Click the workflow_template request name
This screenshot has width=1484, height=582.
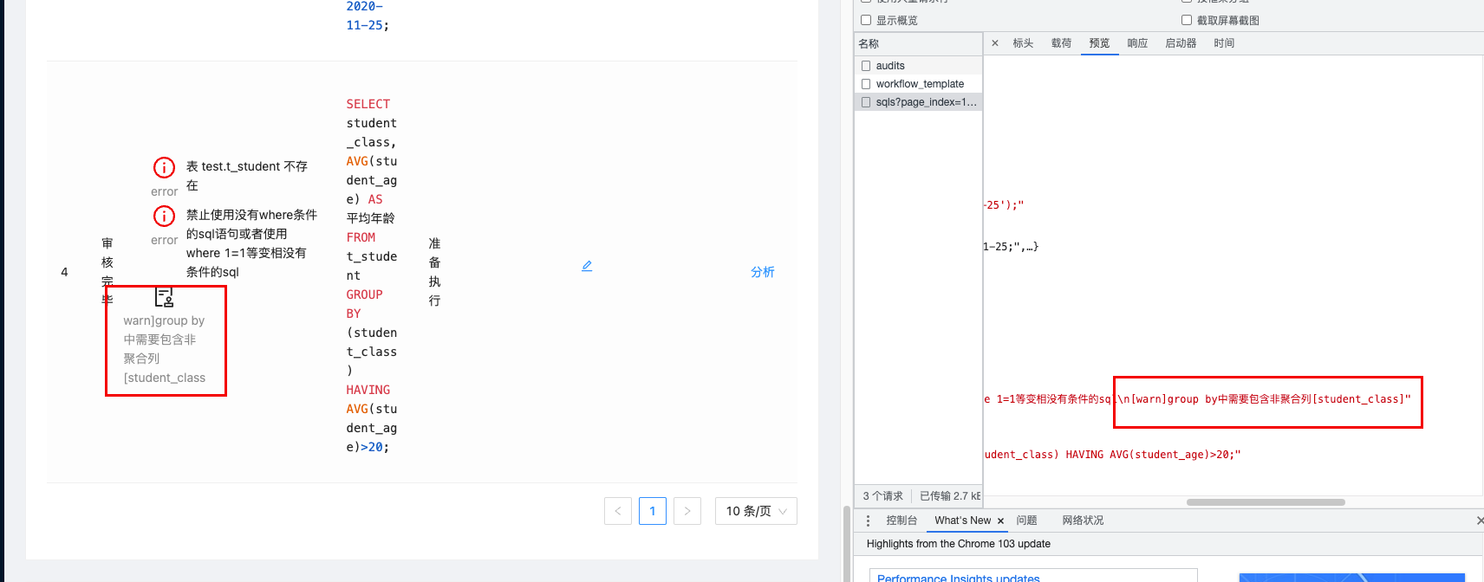pos(920,84)
